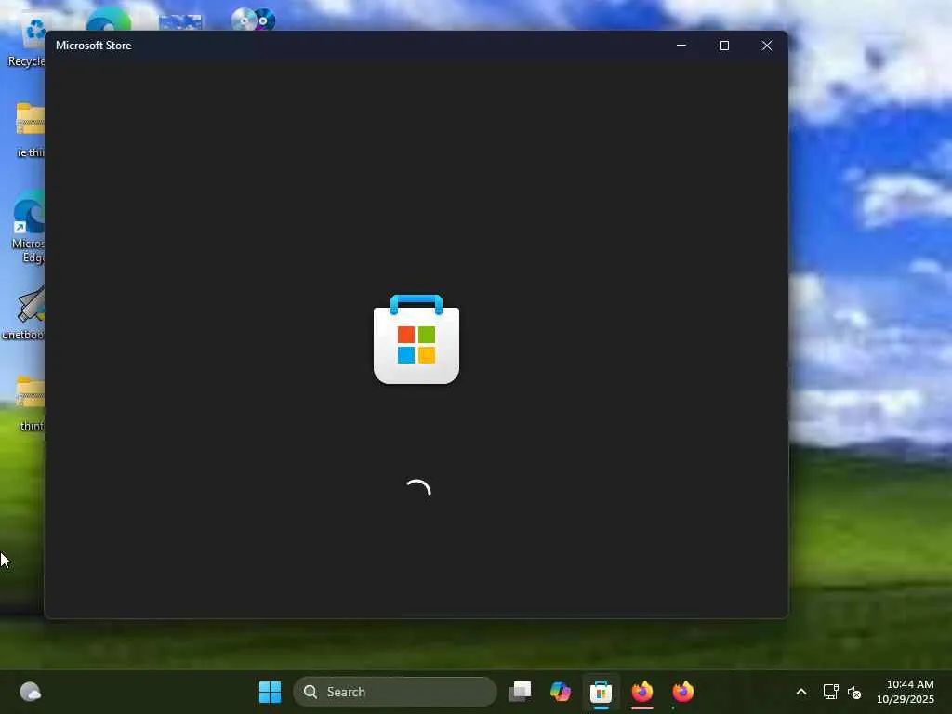Minimize the Microsoft Store window
This screenshot has width=952, height=714.
pos(681,46)
